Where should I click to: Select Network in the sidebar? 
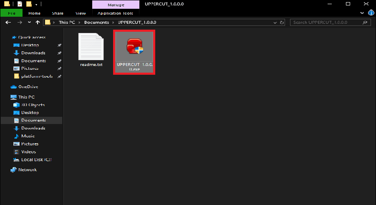coord(27,170)
